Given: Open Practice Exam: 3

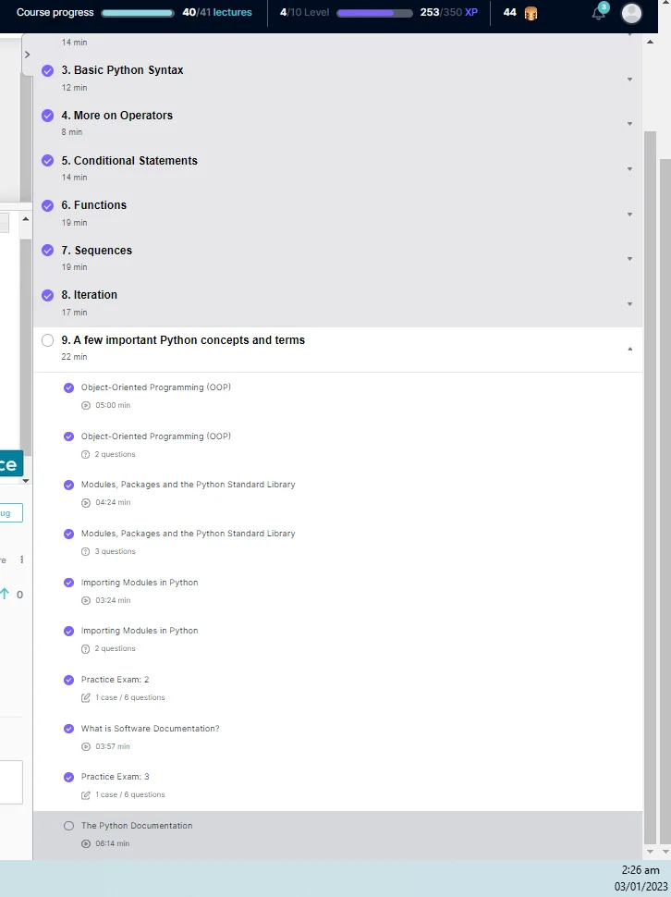Looking at the screenshot, I should [x=115, y=777].
